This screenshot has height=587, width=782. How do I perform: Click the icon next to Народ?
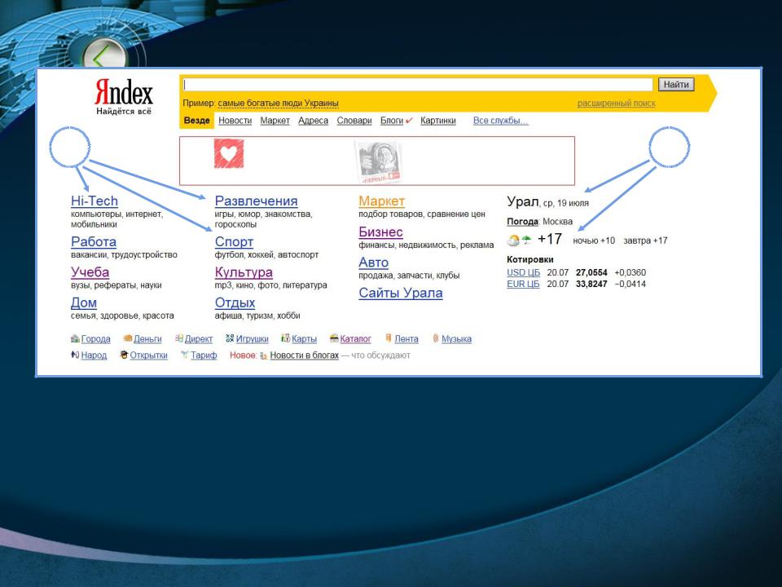click(x=75, y=355)
